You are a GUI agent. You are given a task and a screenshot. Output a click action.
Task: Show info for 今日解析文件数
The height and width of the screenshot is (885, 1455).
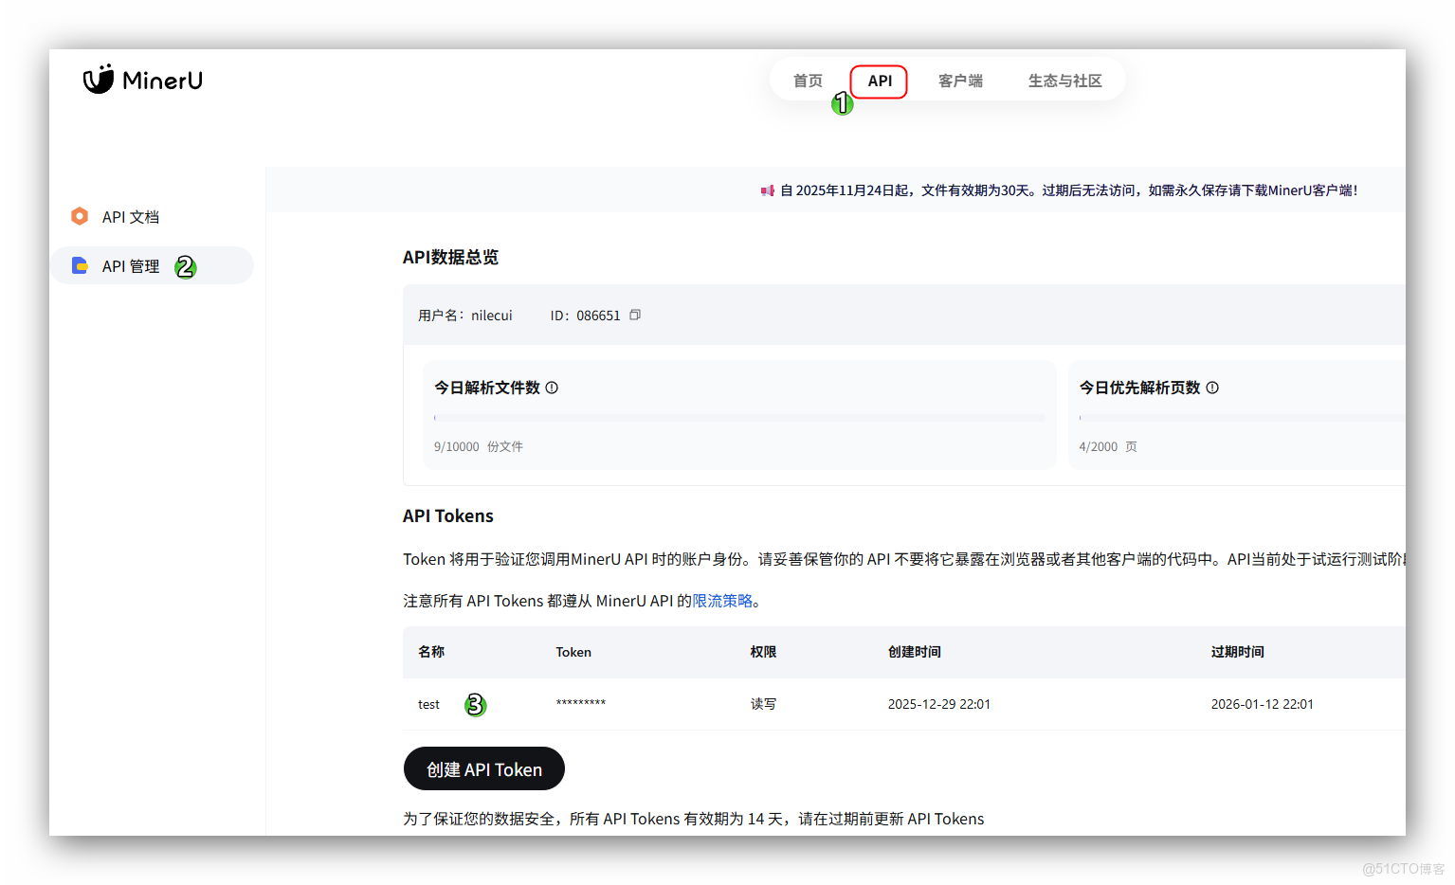pyautogui.click(x=552, y=388)
